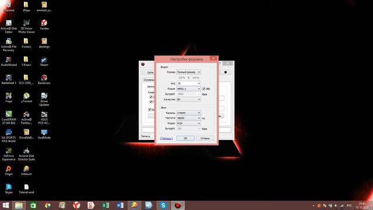Open the EA SPORTS FIFA World icon
The image size is (373, 210).
point(9,136)
